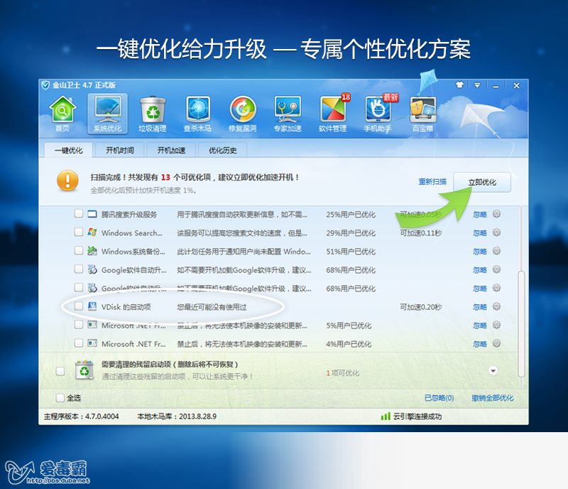Tick the 全选 select-all checkbox
This screenshot has height=489, width=568.
point(60,398)
